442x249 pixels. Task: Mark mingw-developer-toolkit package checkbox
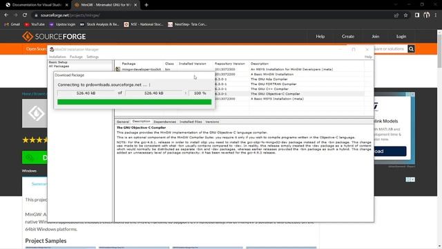coord(118,69)
